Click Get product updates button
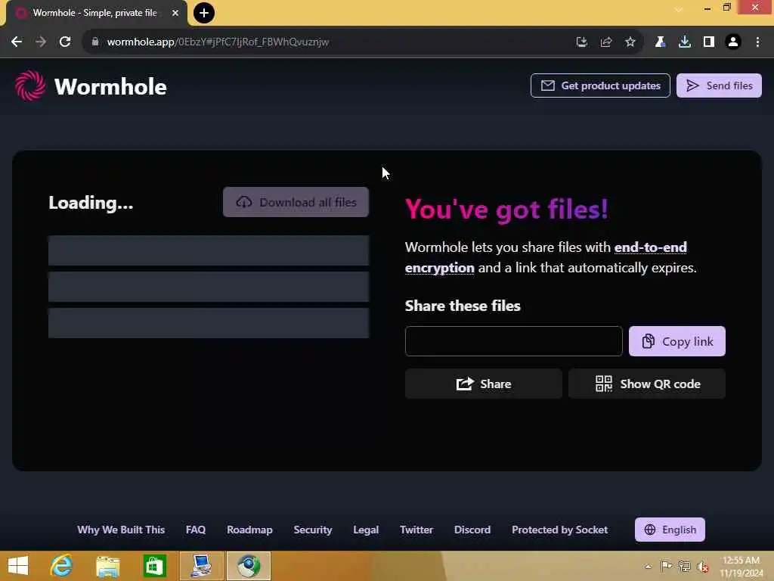The image size is (774, 581). pyautogui.click(x=600, y=85)
